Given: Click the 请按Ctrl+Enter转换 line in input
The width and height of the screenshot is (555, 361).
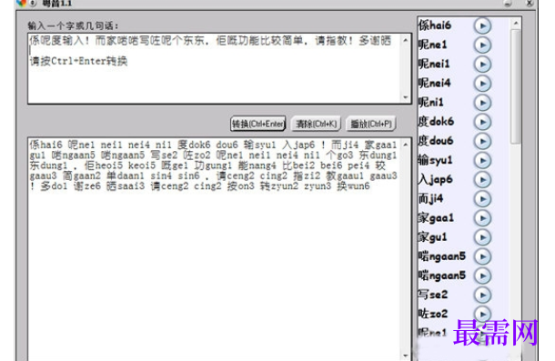Looking at the screenshot, I should 78,61.
